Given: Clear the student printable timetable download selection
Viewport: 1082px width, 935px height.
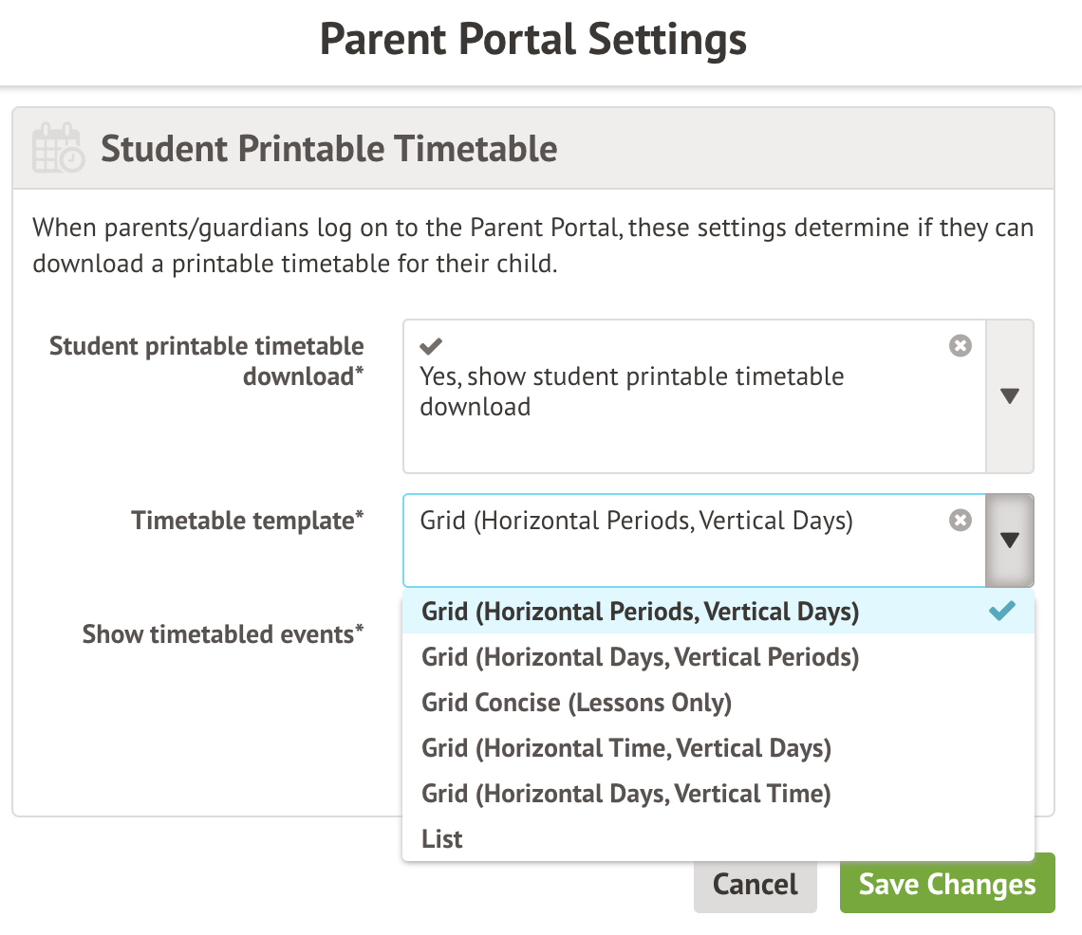Looking at the screenshot, I should [x=960, y=345].
